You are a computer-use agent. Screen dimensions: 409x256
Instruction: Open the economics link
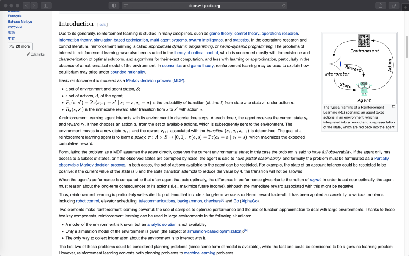click(x=172, y=66)
